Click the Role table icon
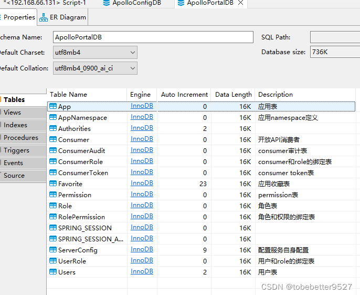Image resolution: width=360 pixels, height=295 pixels. click(53, 206)
